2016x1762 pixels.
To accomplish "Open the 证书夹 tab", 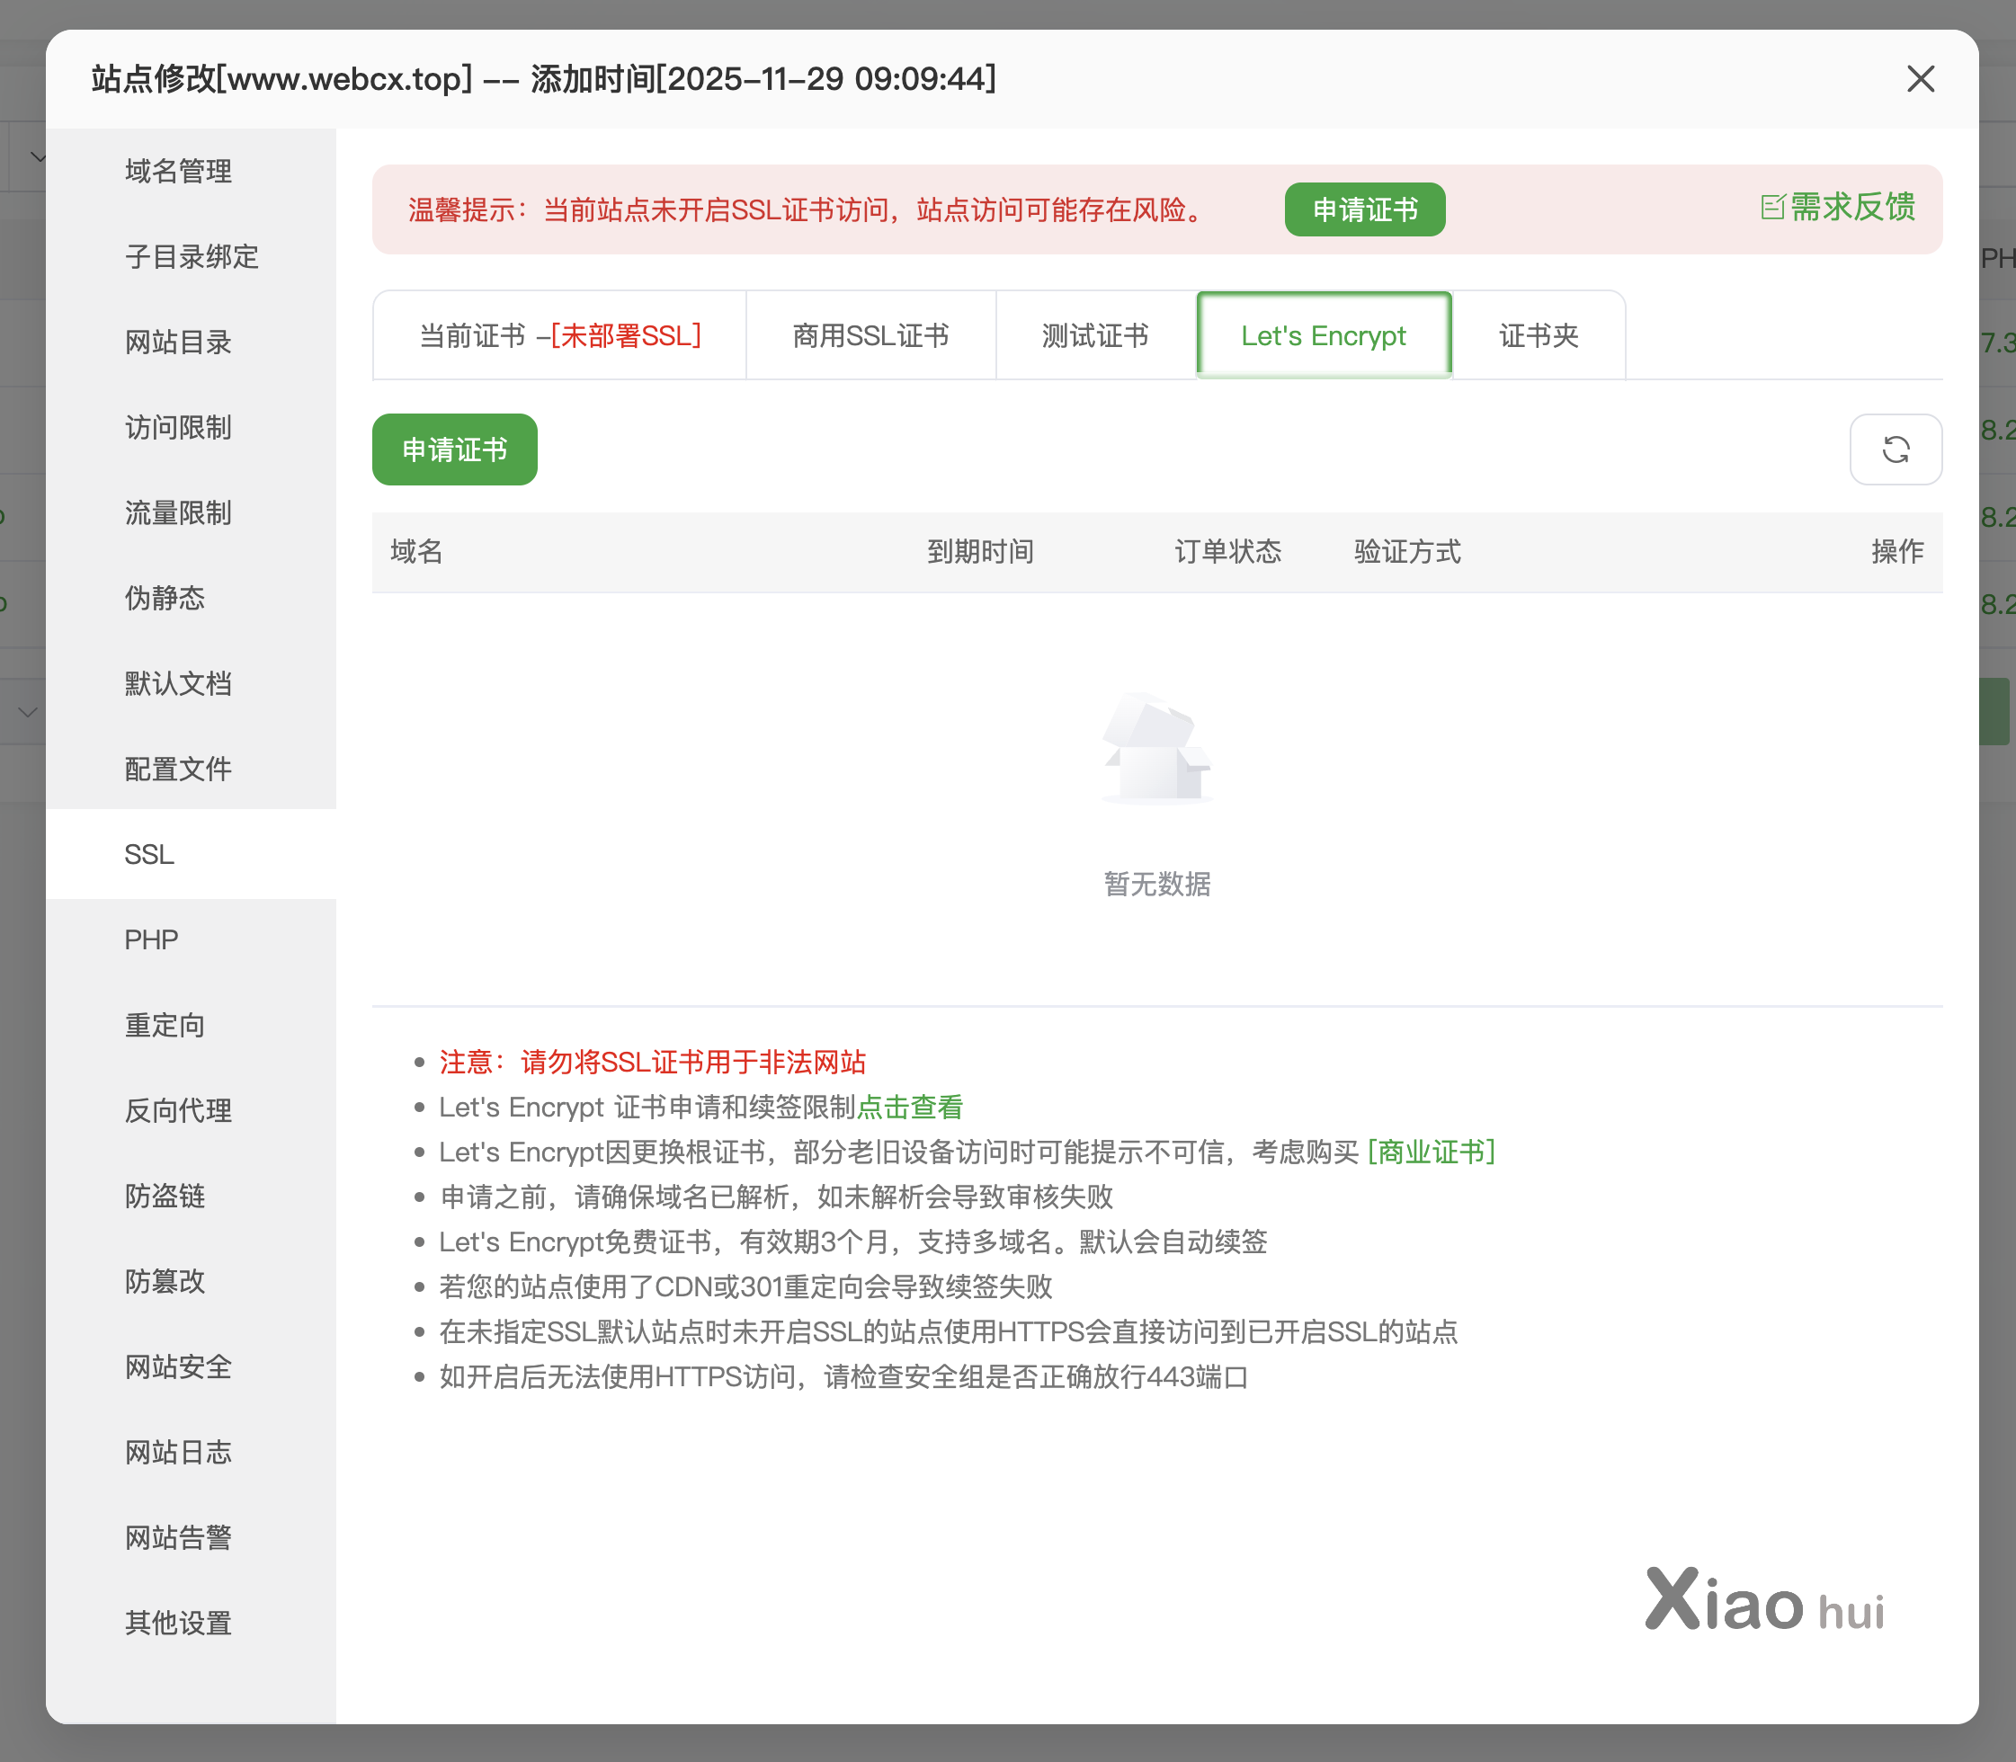I will [1538, 336].
